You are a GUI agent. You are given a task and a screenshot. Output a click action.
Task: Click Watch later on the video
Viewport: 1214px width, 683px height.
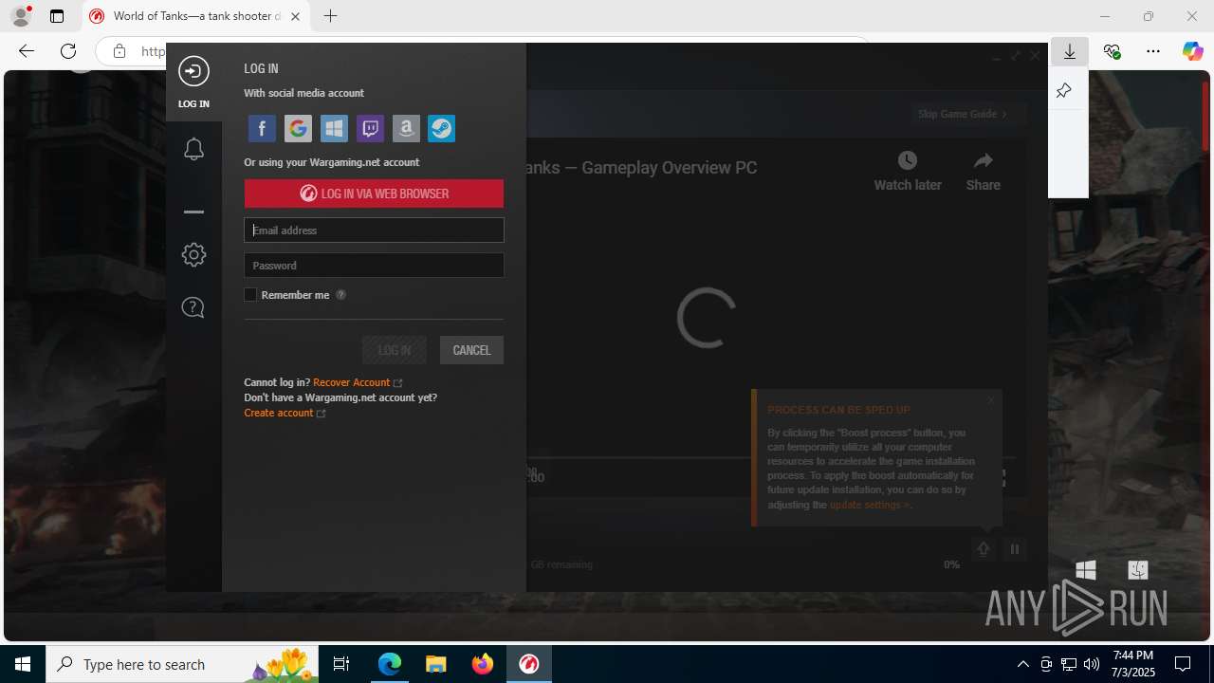pyautogui.click(x=908, y=172)
